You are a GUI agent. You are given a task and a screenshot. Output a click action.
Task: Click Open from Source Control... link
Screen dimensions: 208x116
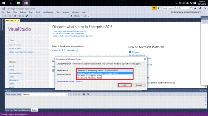(22, 52)
